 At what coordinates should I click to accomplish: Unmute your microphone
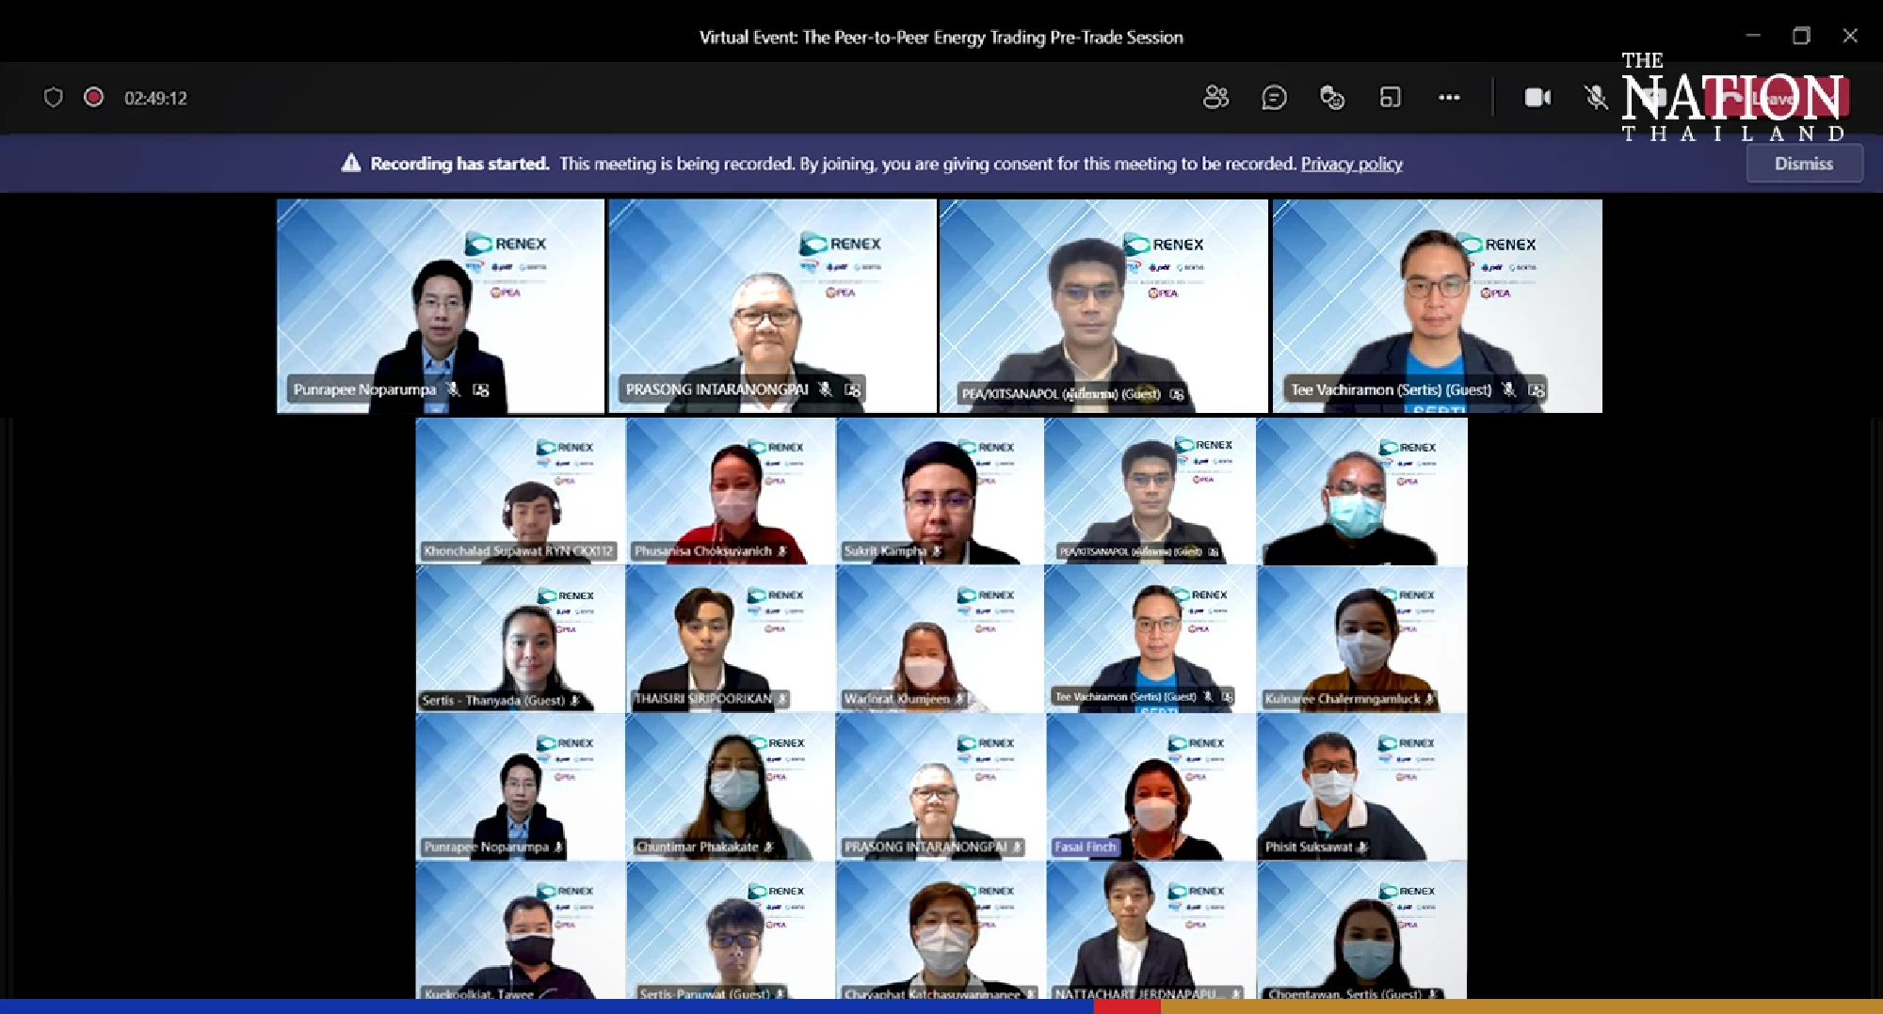coord(1596,98)
